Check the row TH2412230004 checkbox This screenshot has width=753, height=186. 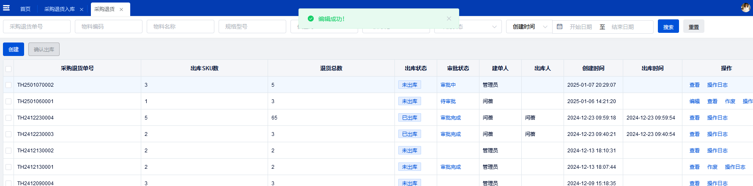(x=8, y=118)
